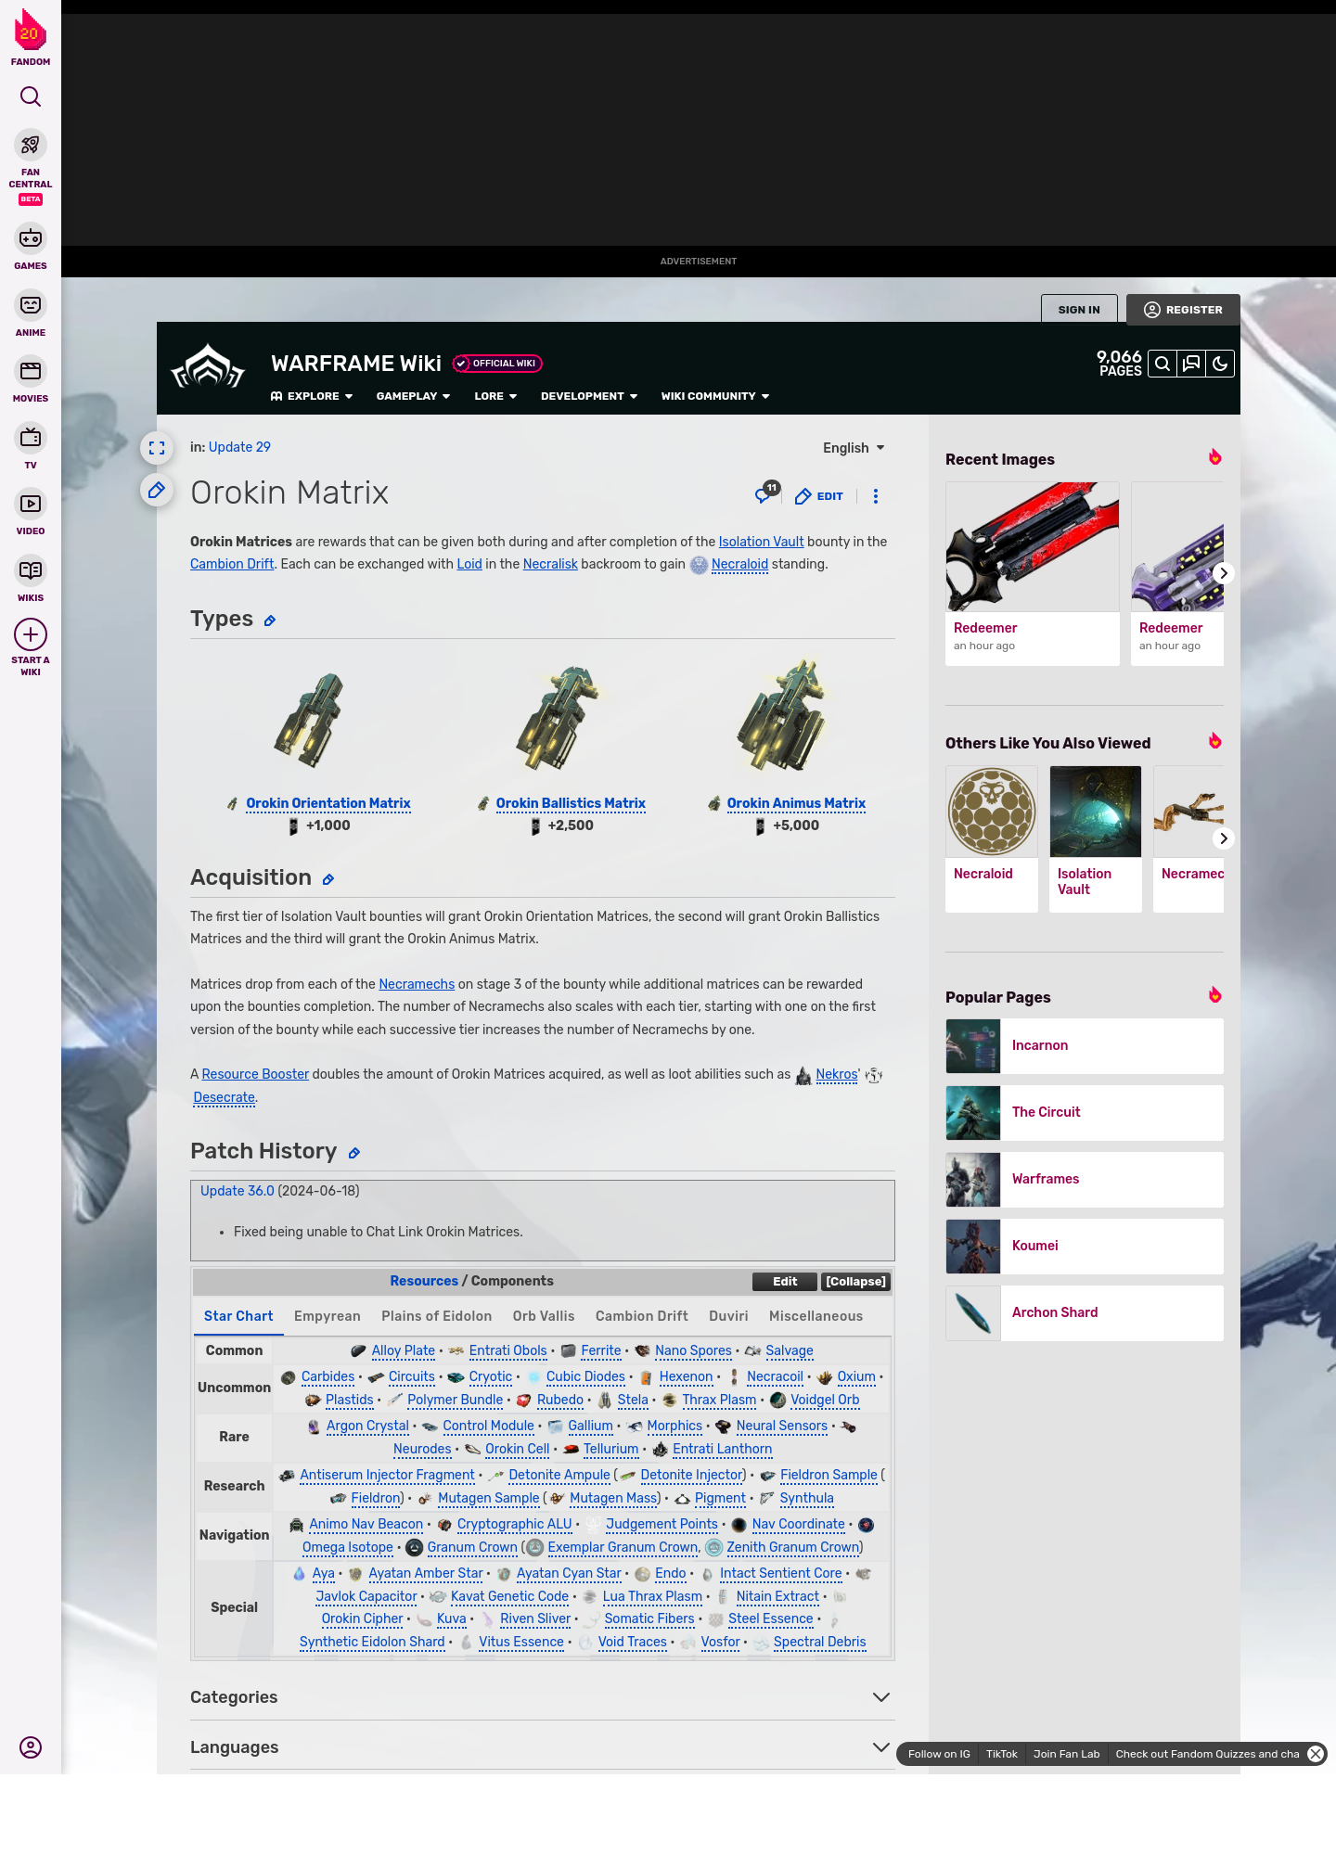
Task: Open the Update 29 category link
Action: point(239,447)
